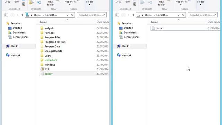Select the Program Files folder
This screenshot has width=222, height=125.
(x=52, y=37)
